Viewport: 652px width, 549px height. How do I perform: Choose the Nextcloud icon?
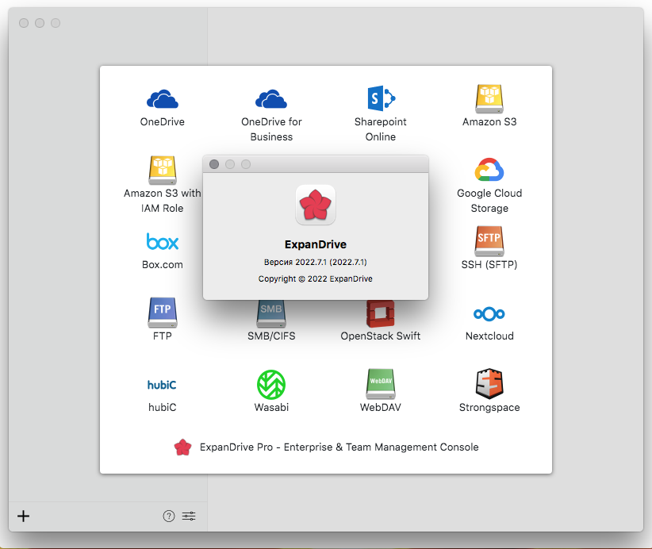pos(489,313)
